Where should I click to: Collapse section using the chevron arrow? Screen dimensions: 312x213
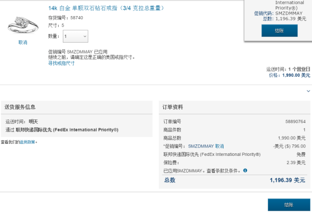pos(308,91)
